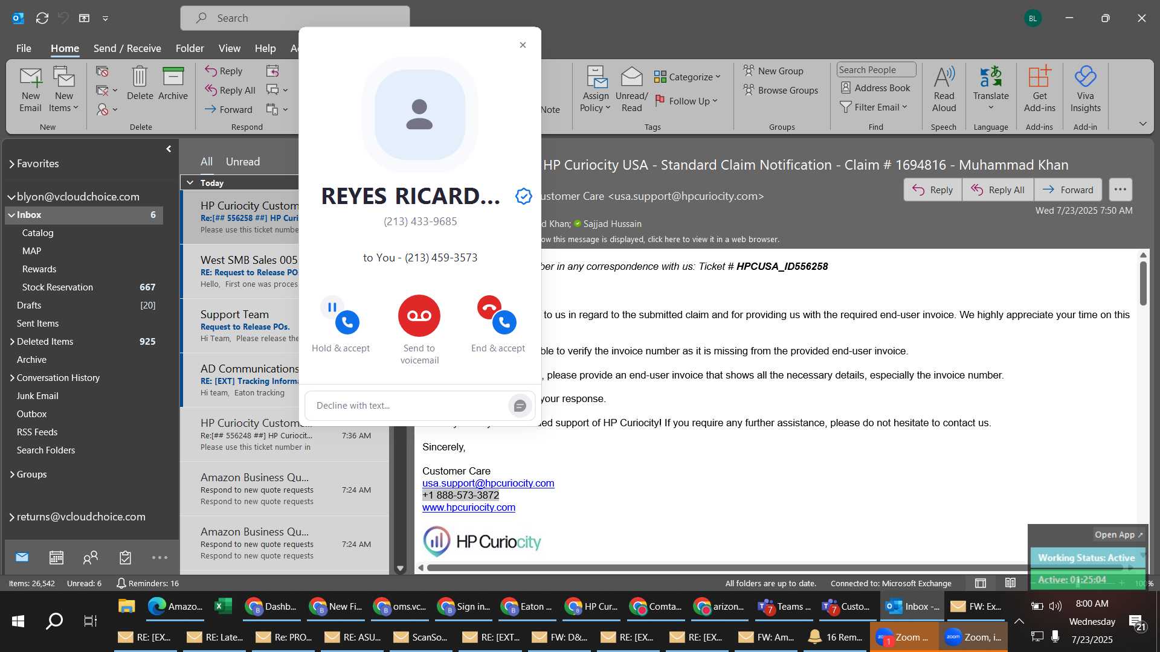
Task: Click Forward in the reading pane
Action: [x=1068, y=190]
